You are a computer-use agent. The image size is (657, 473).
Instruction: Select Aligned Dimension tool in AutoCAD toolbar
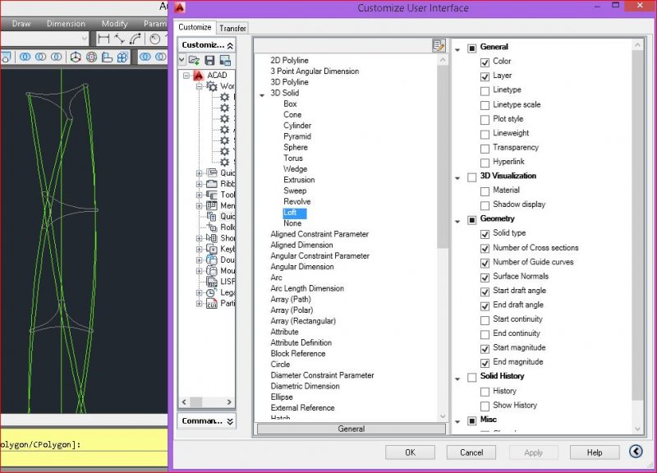coord(120,39)
